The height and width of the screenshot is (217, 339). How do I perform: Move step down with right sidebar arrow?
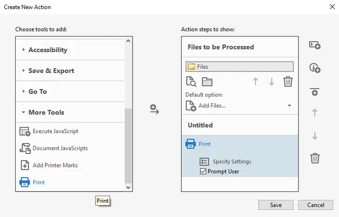pos(314,136)
